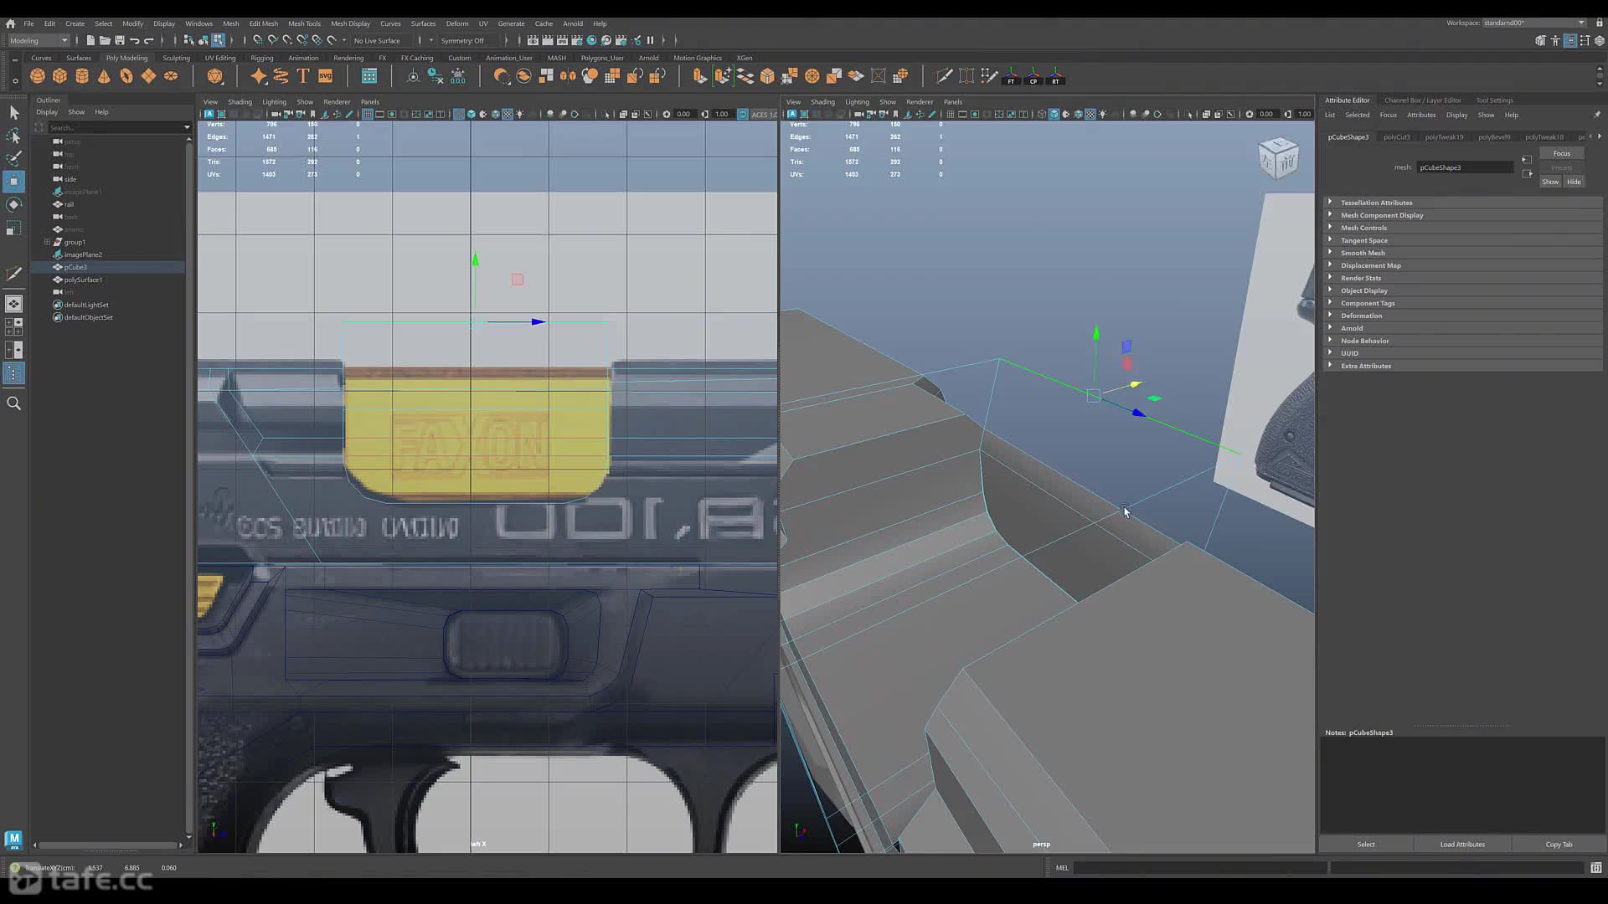The width and height of the screenshot is (1608, 904).
Task: Choose the Scale tool in toolbox
Action: pyautogui.click(x=13, y=228)
